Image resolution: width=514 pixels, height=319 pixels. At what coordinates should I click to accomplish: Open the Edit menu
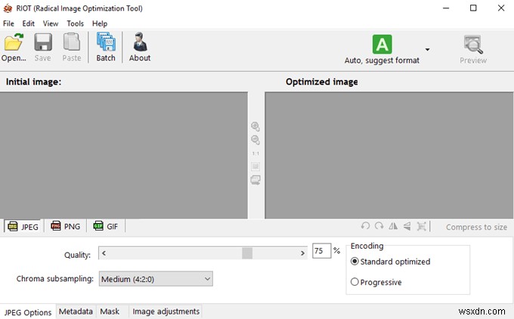[28, 23]
